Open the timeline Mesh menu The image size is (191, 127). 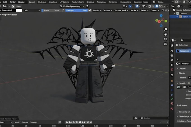pos(17,123)
